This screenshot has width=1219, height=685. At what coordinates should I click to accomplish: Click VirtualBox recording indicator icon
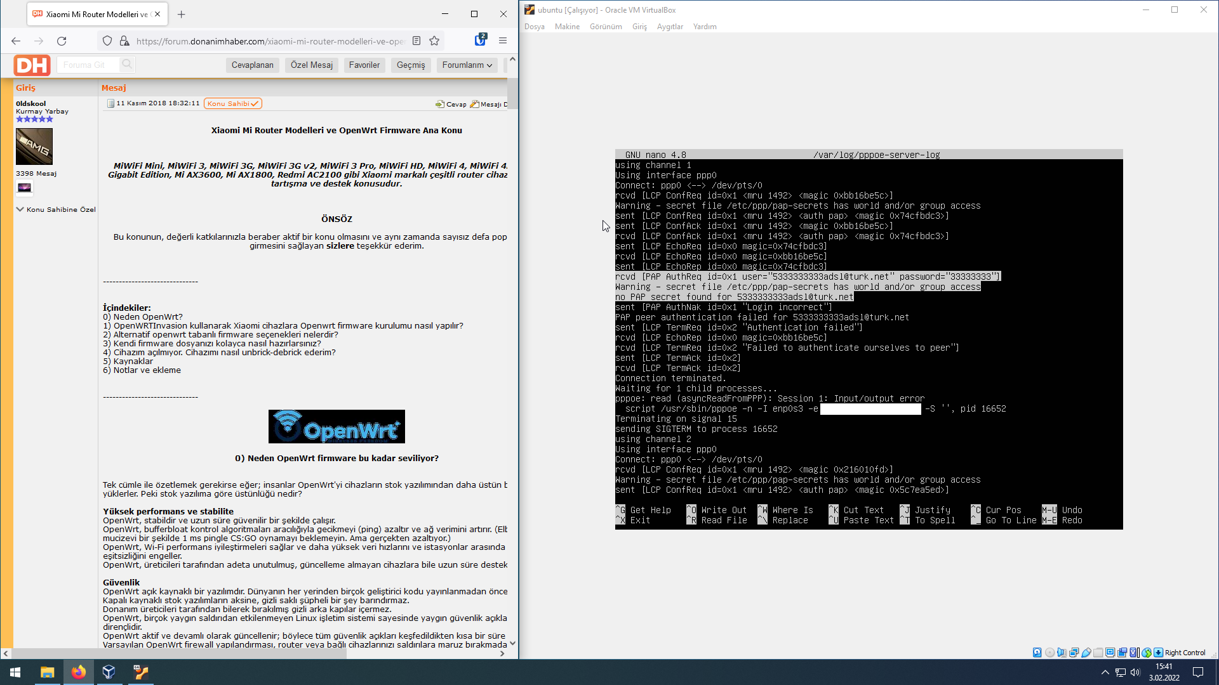pyautogui.click(x=1122, y=653)
